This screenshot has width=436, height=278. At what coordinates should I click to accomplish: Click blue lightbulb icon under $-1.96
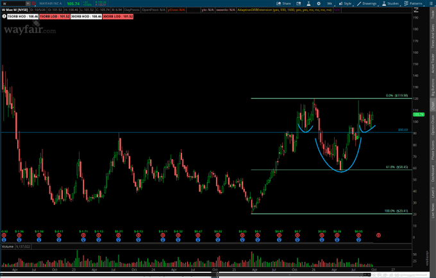click(19, 240)
